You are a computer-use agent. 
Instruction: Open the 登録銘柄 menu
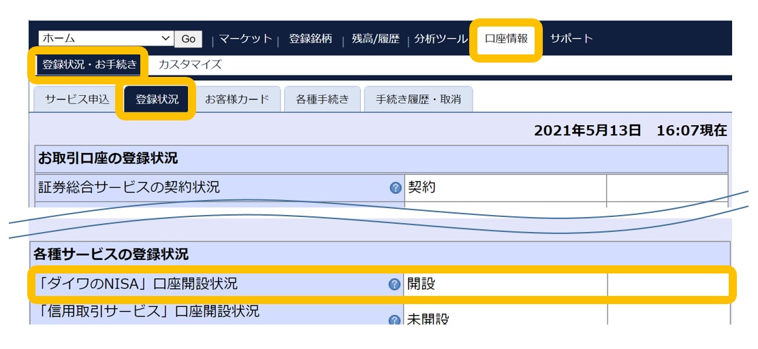[x=311, y=39]
